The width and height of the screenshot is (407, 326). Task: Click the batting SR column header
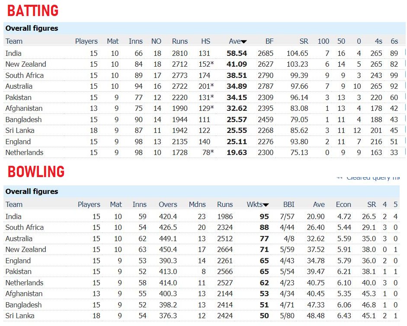click(304, 42)
